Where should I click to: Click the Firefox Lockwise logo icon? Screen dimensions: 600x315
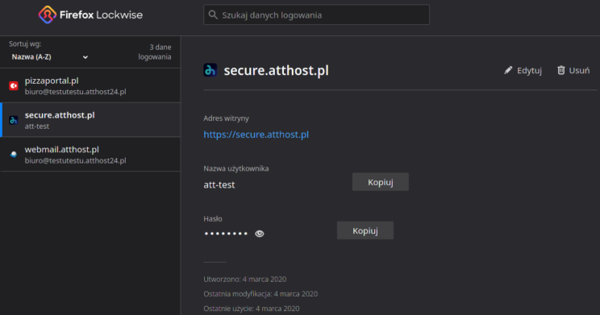tap(48, 15)
